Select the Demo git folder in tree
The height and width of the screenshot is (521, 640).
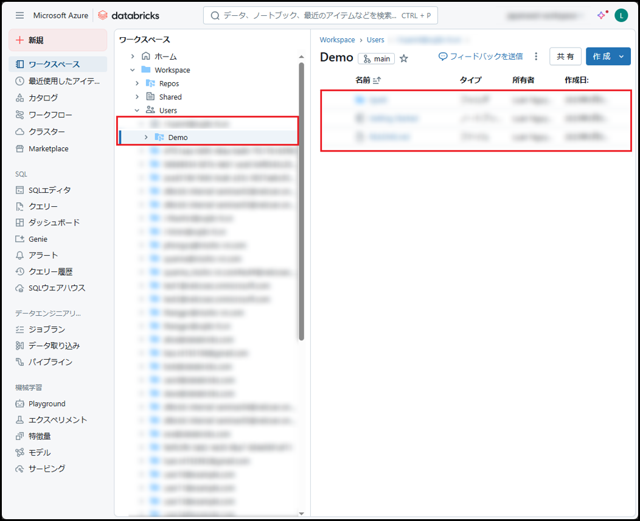pos(178,137)
